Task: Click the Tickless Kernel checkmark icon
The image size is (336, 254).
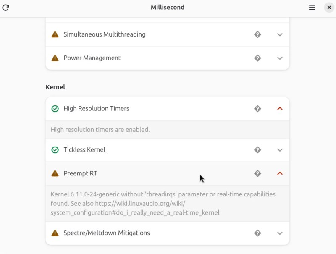Action: 55,150
